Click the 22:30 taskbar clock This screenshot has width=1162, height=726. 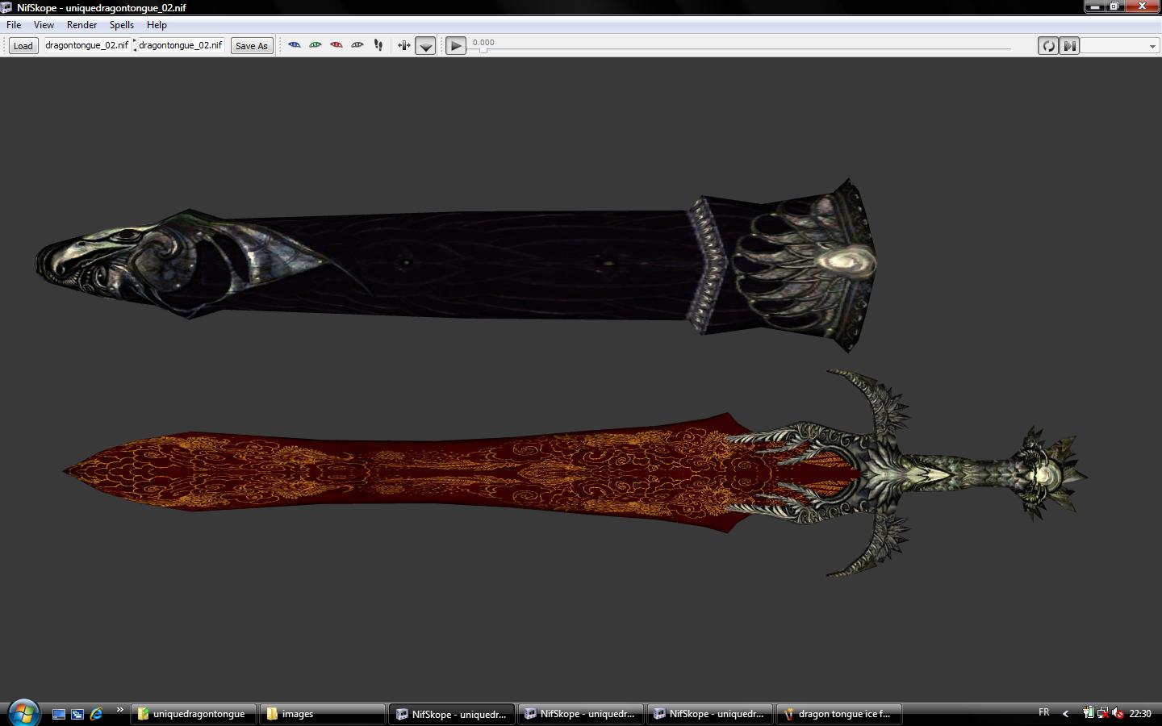(1140, 713)
